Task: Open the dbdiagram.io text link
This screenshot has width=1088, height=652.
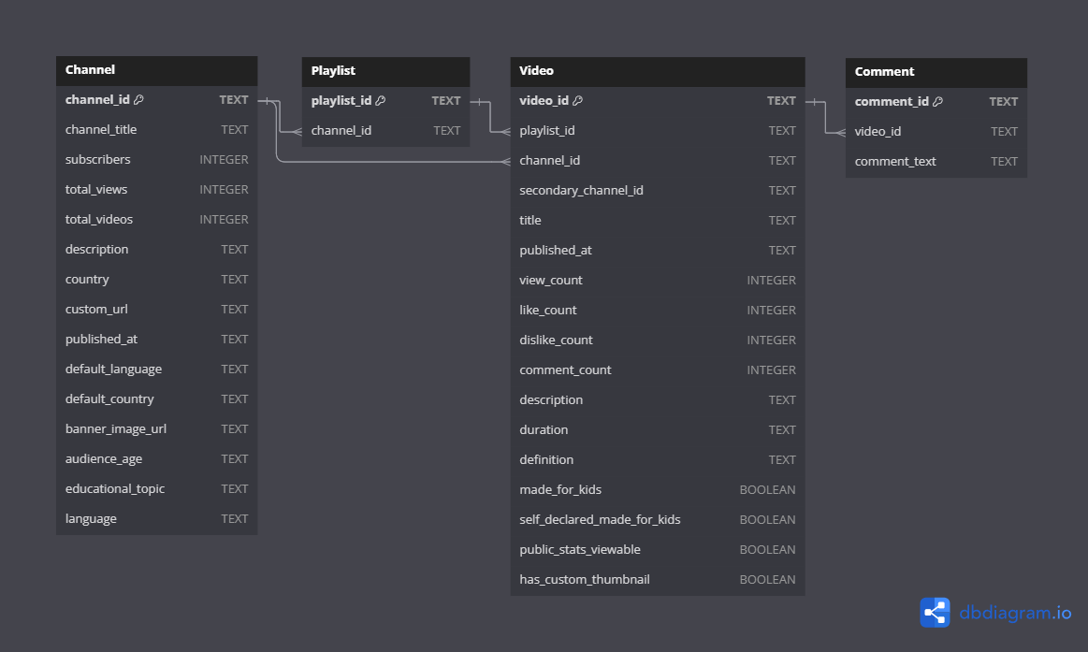Action: (x=1015, y=614)
